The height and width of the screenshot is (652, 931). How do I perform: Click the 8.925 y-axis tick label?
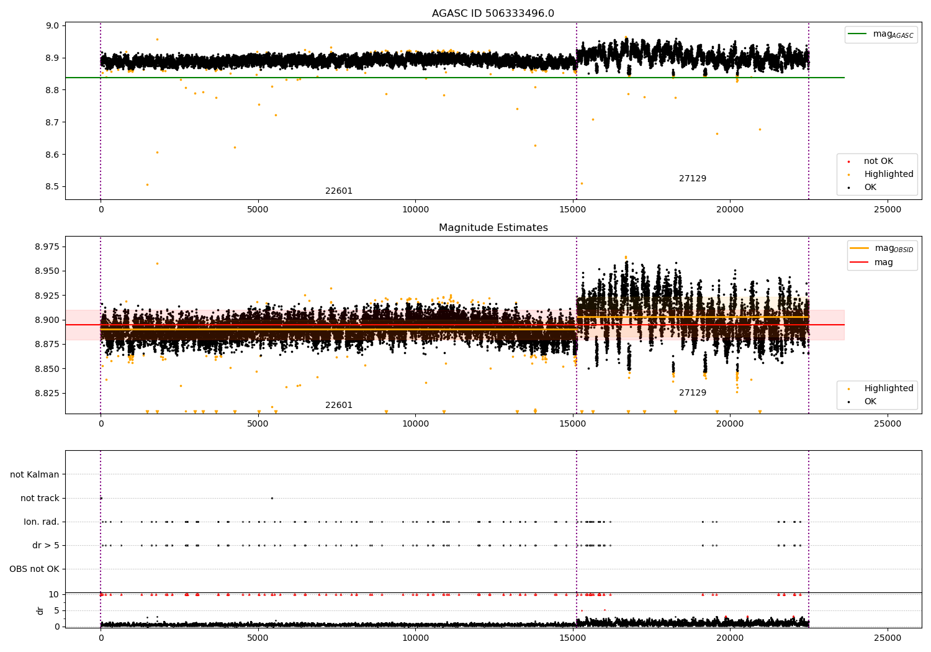tap(47, 296)
